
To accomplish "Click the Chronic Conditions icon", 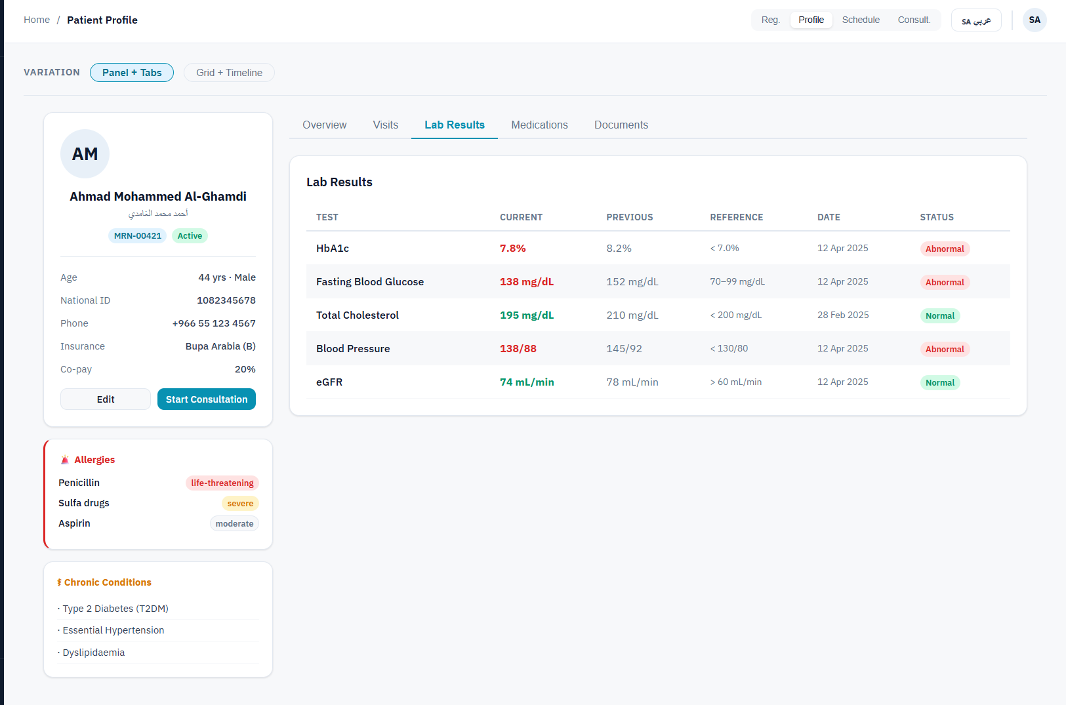I will click(59, 582).
